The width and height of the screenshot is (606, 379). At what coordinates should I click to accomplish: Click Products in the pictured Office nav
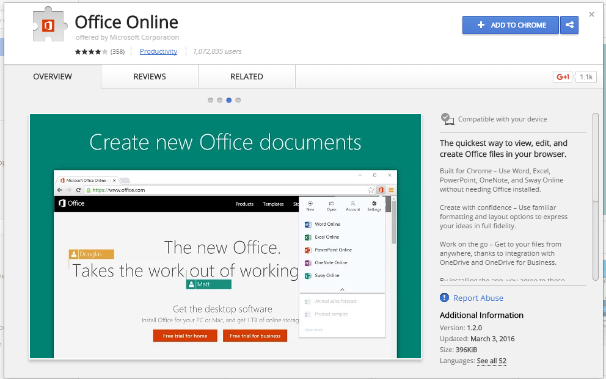tap(244, 204)
